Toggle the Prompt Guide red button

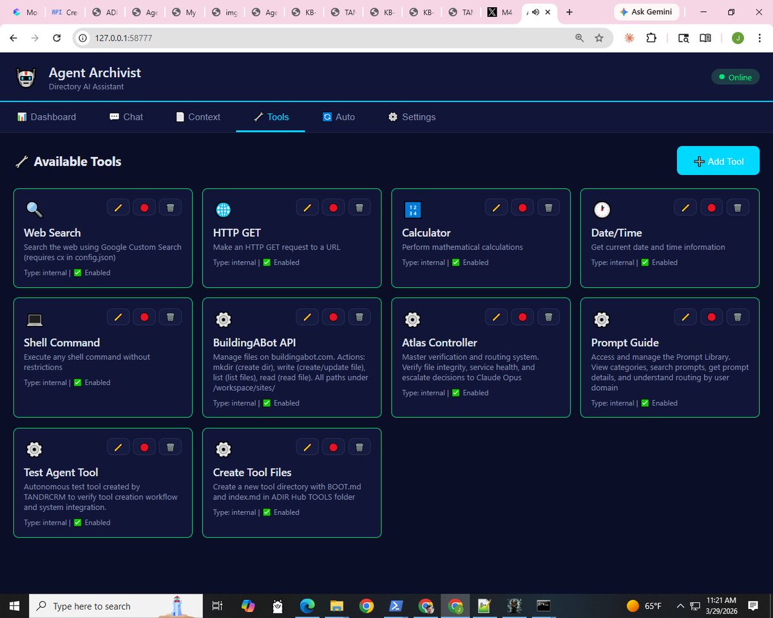(712, 317)
